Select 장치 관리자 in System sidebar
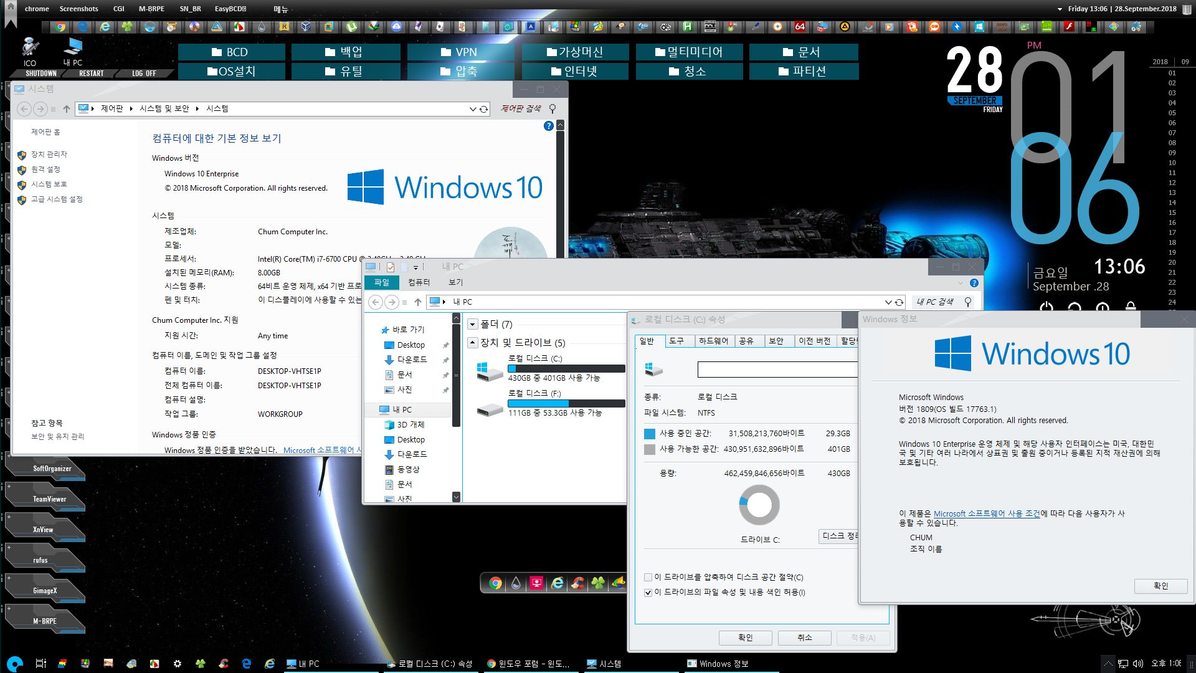 (49, 155)
